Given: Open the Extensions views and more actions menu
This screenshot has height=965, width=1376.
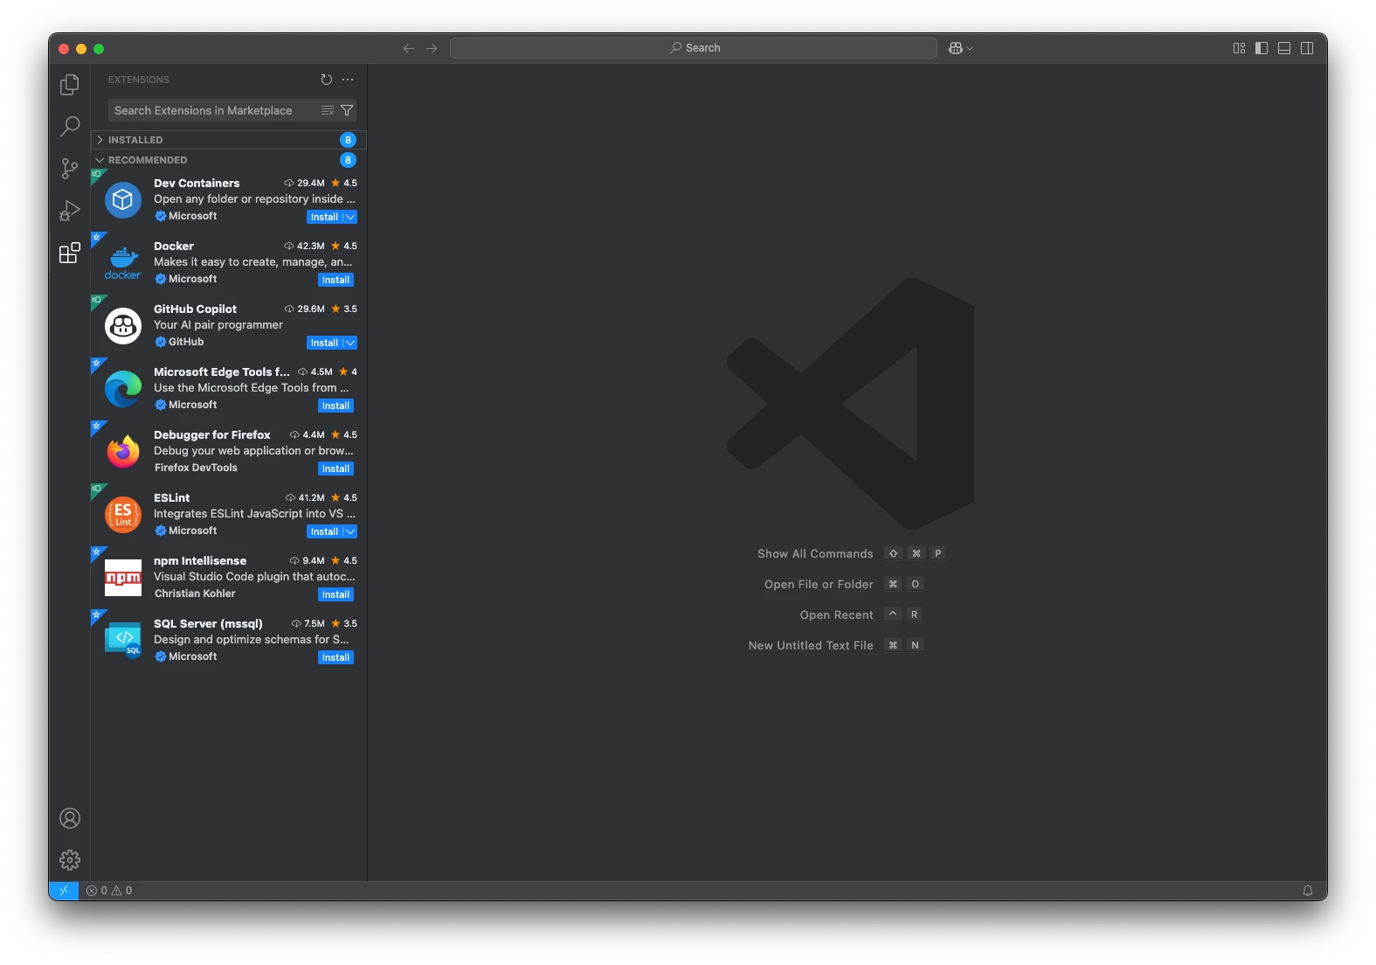Looking at the screenshot, I should [348, 80].
